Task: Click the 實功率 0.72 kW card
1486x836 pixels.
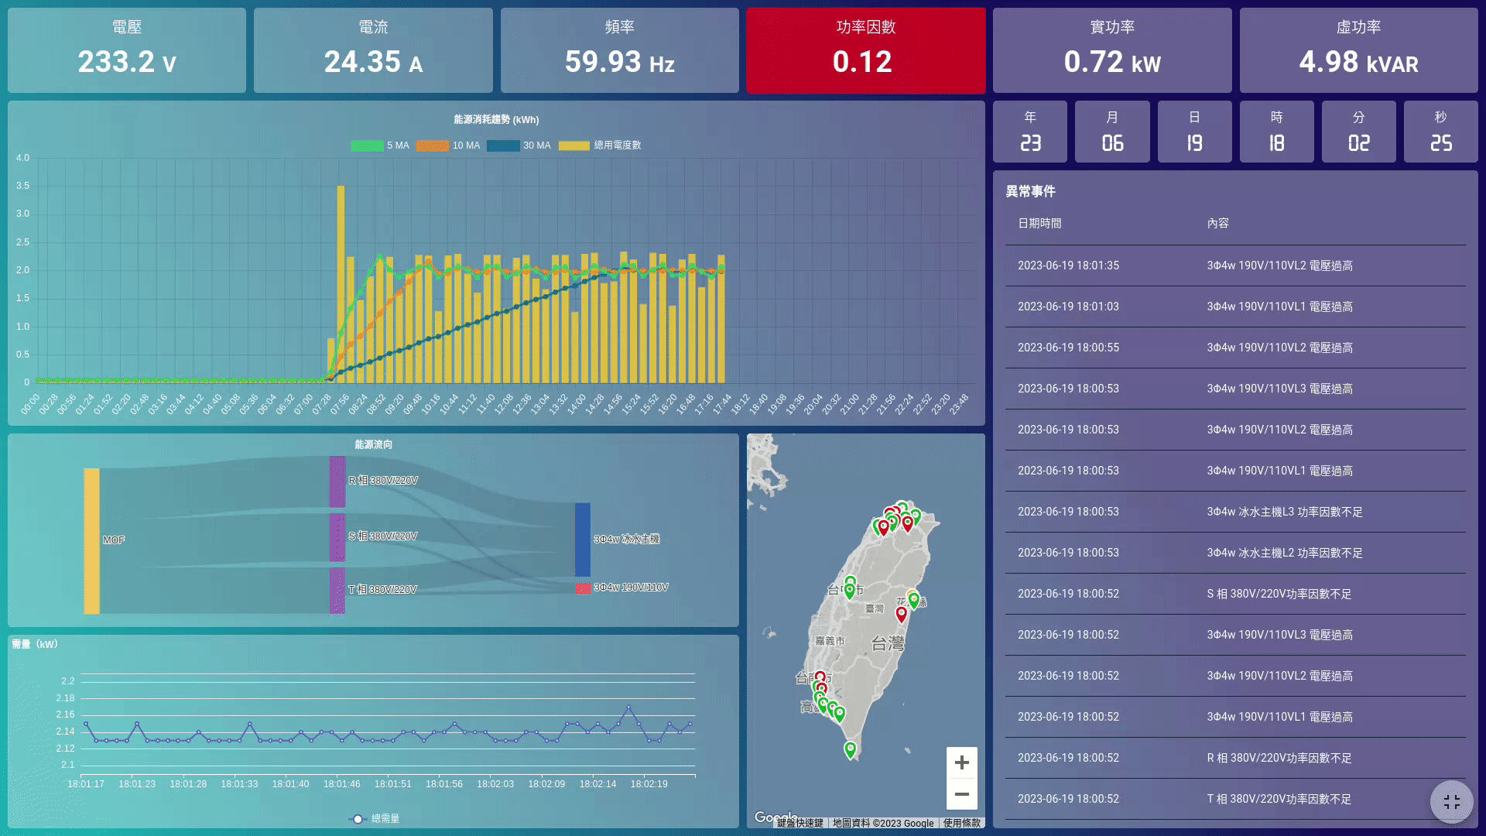Action: [x=1112, y=50]
